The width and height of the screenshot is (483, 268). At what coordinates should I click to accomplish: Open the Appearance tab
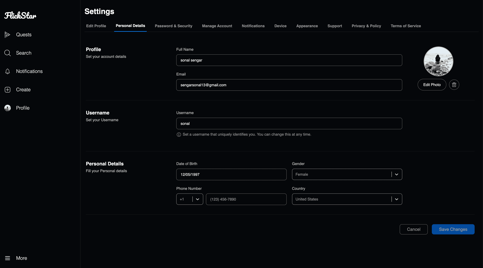pyautogui.click(x=307, y=26)
